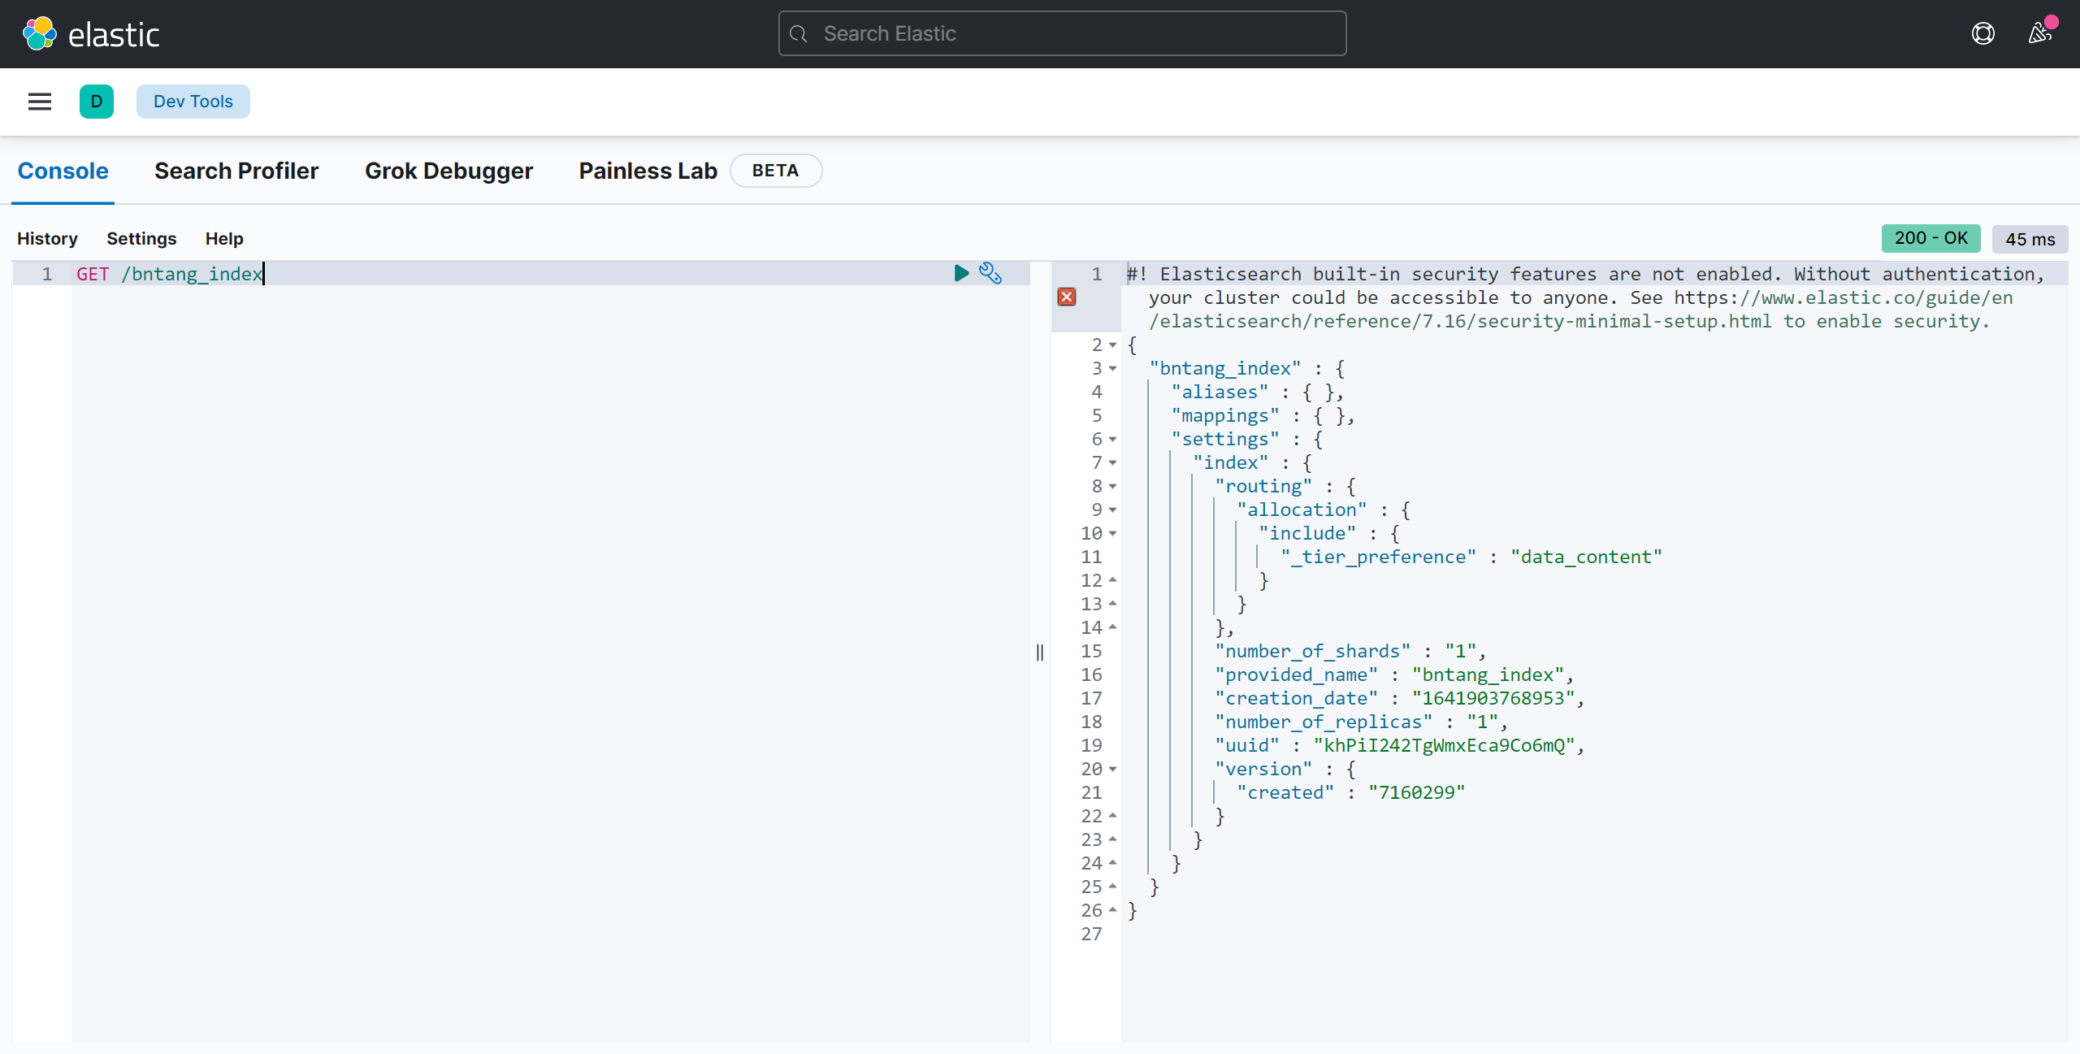Screen dimensions: 2080x1054
Task: Click the Elastic logo
Action: click(x=90, y=34)
